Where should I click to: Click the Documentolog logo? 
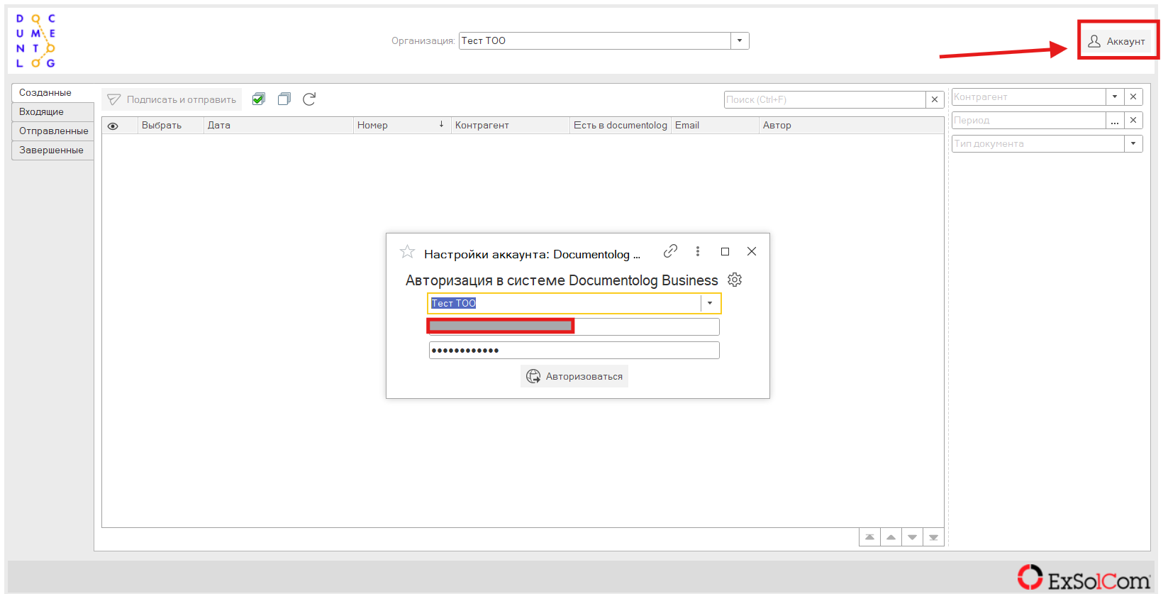click(35, 40)
